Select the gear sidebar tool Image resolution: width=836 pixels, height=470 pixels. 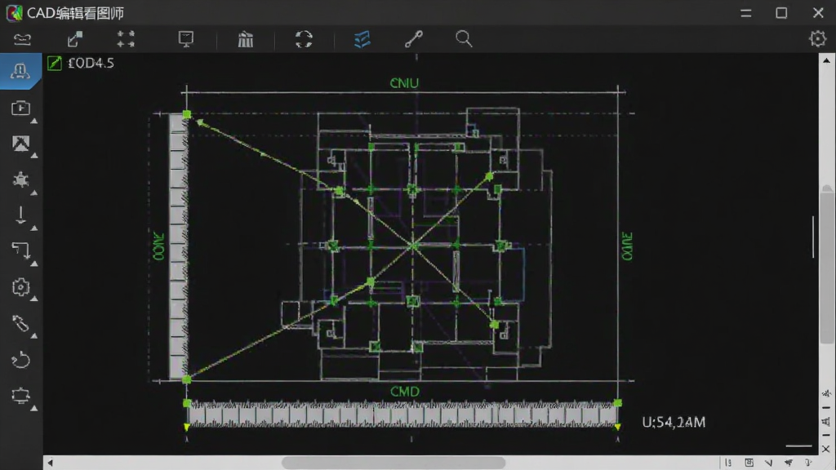(20, 287)
